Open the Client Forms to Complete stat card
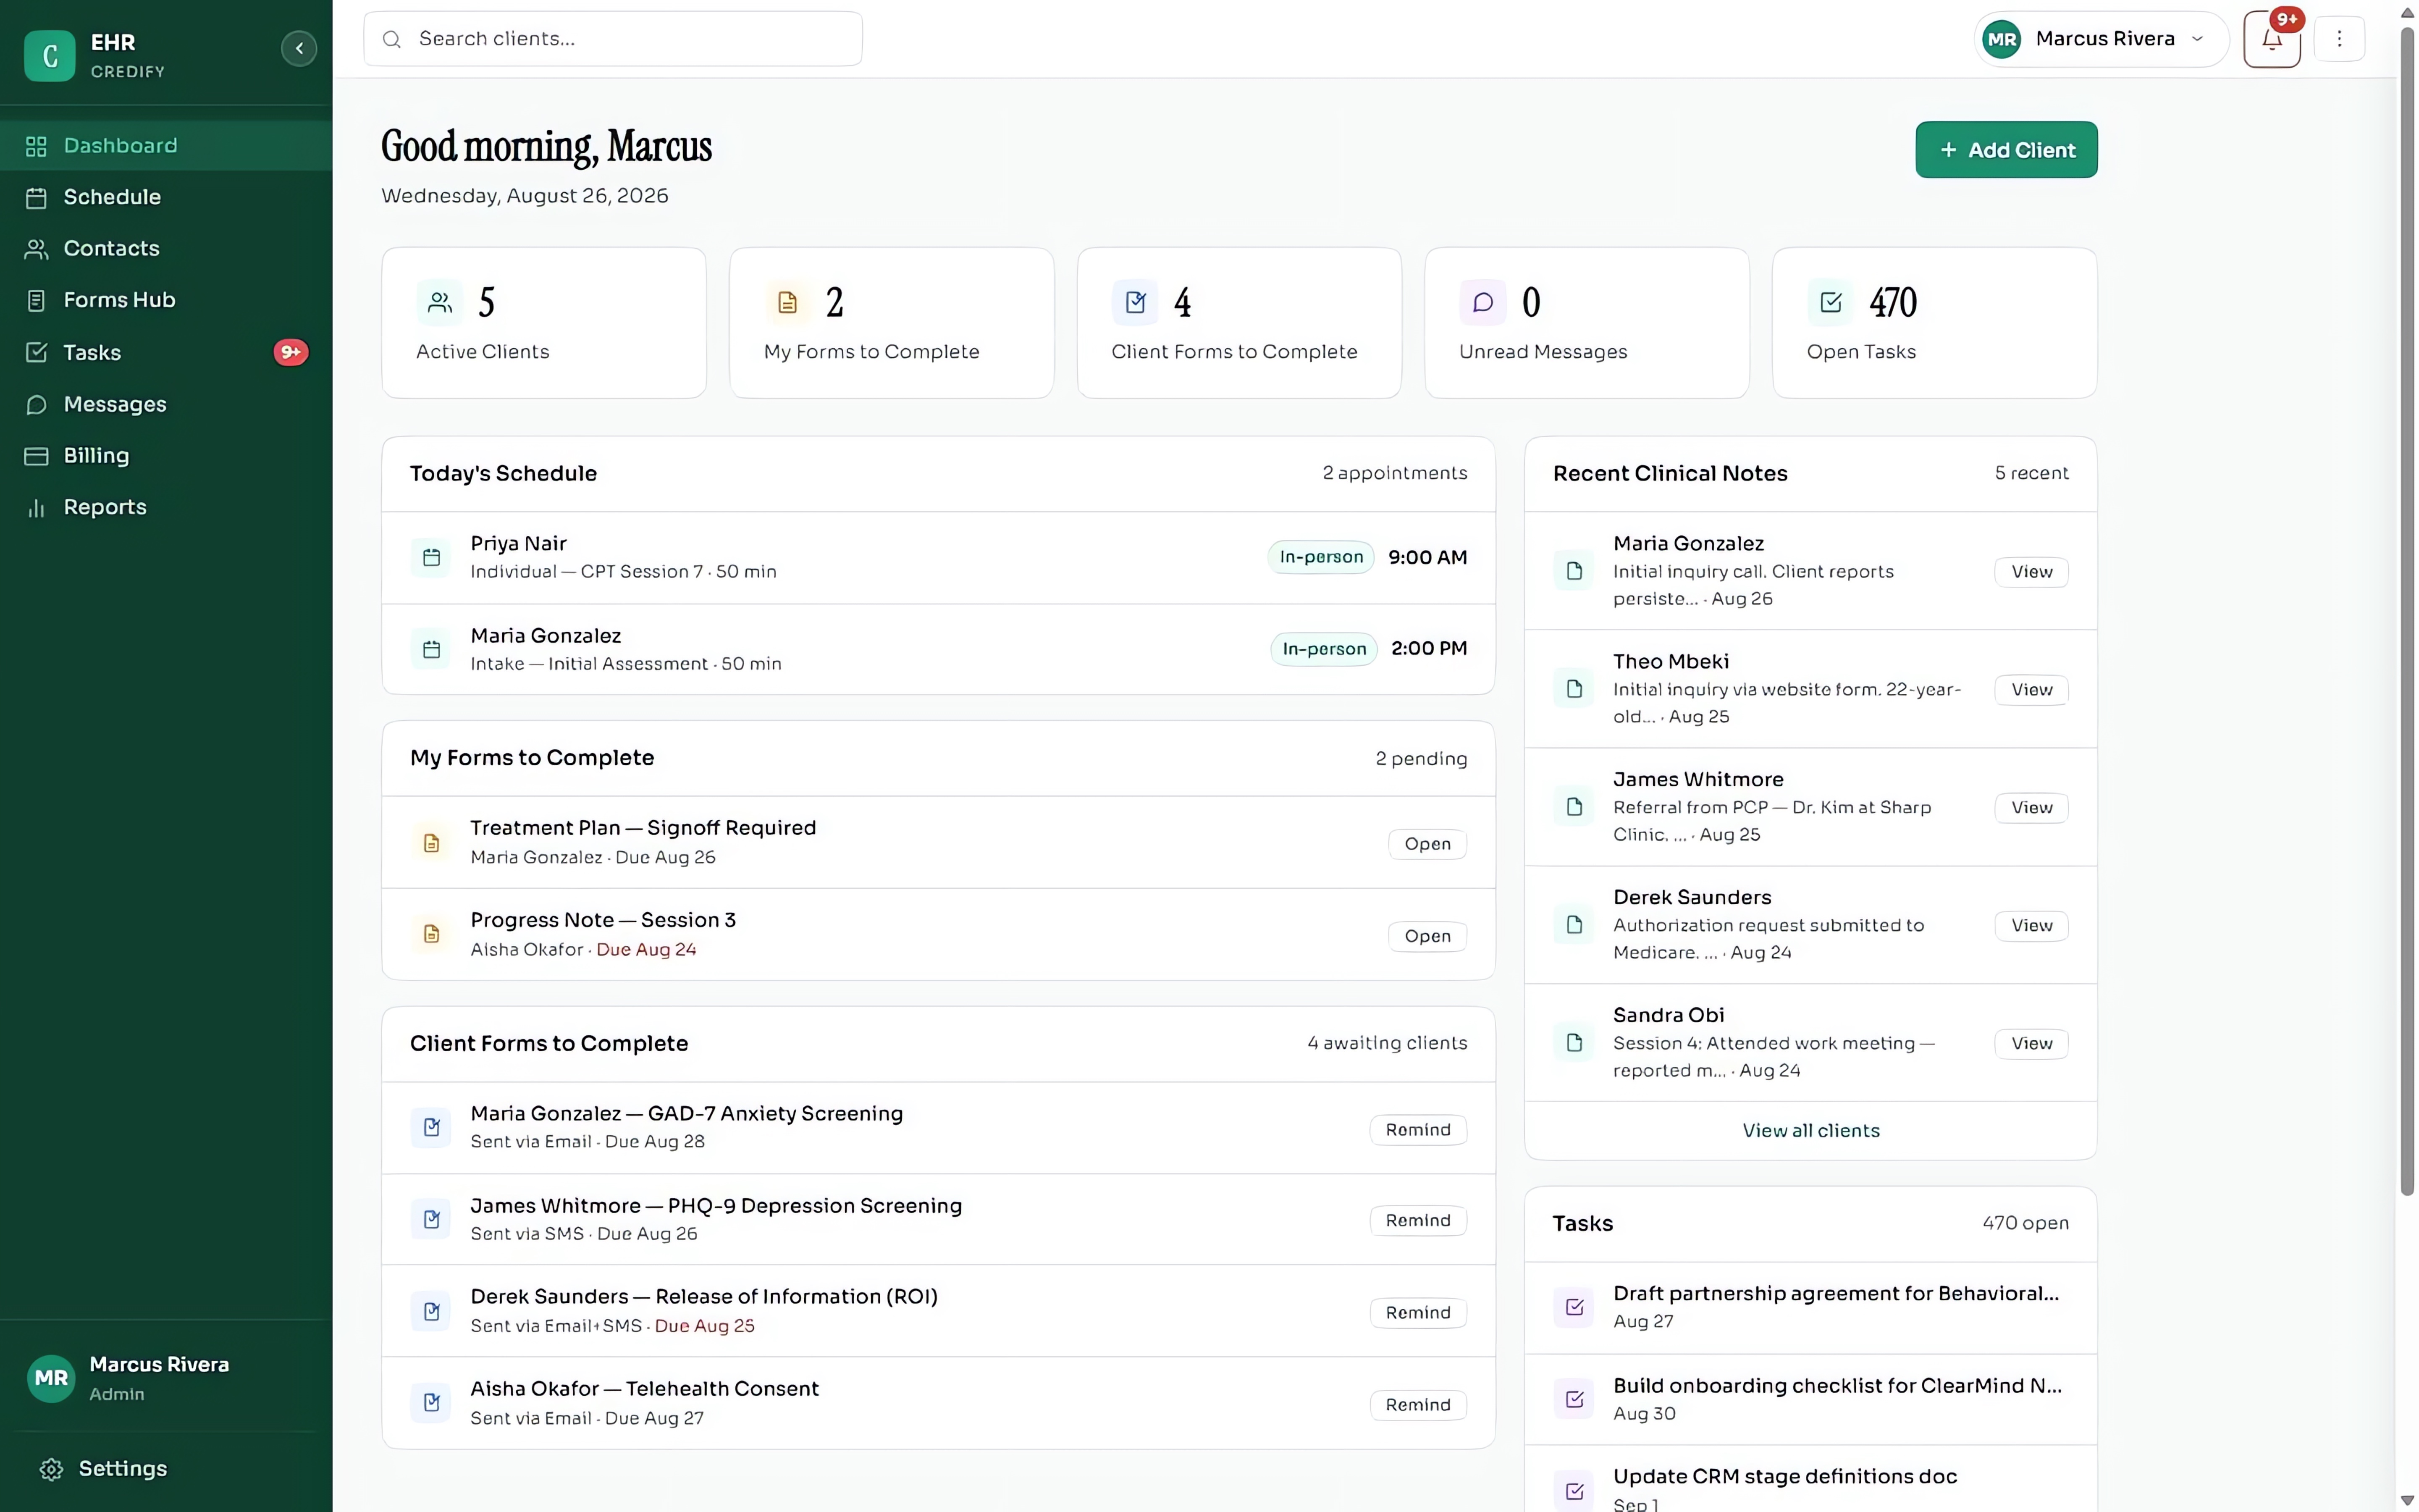 coord(1238,323)
